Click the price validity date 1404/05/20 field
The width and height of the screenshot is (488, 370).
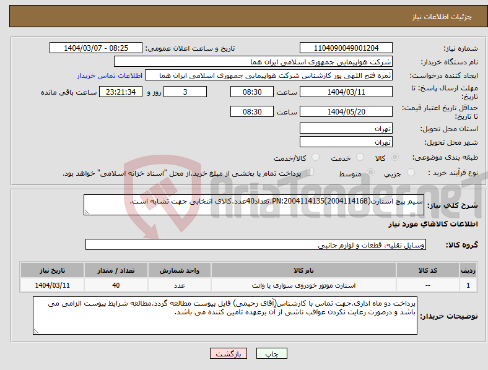pos(346,111)
